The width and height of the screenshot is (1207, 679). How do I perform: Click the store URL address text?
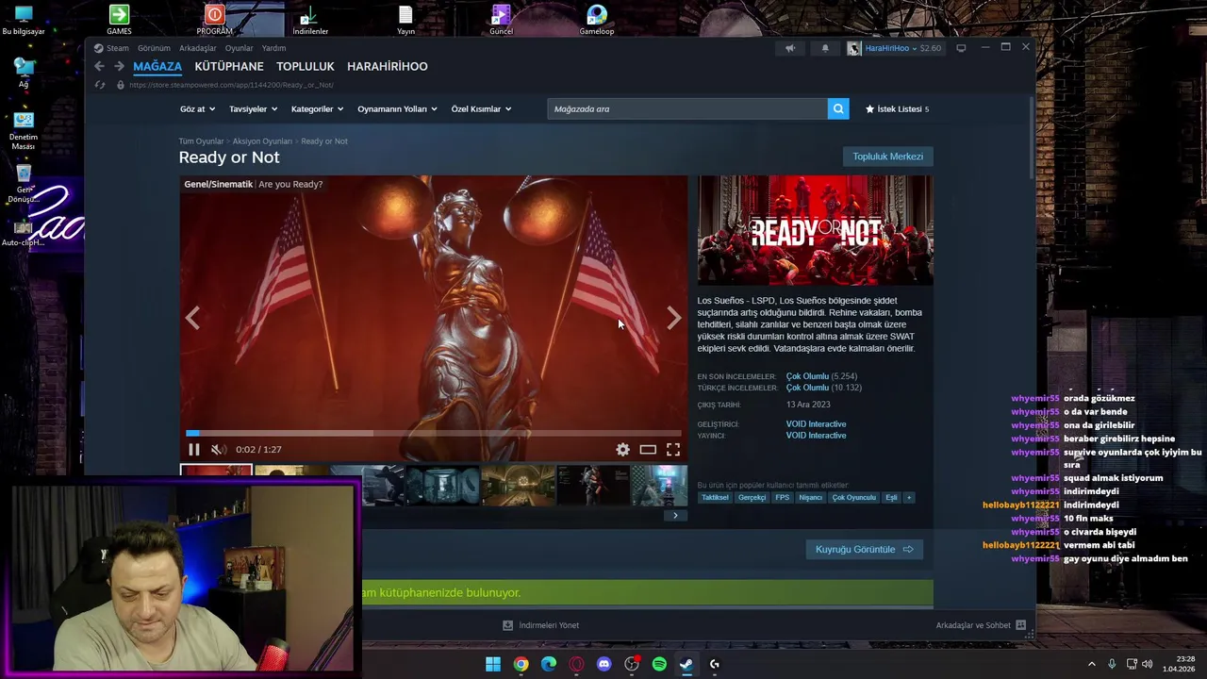coord(231,85)
